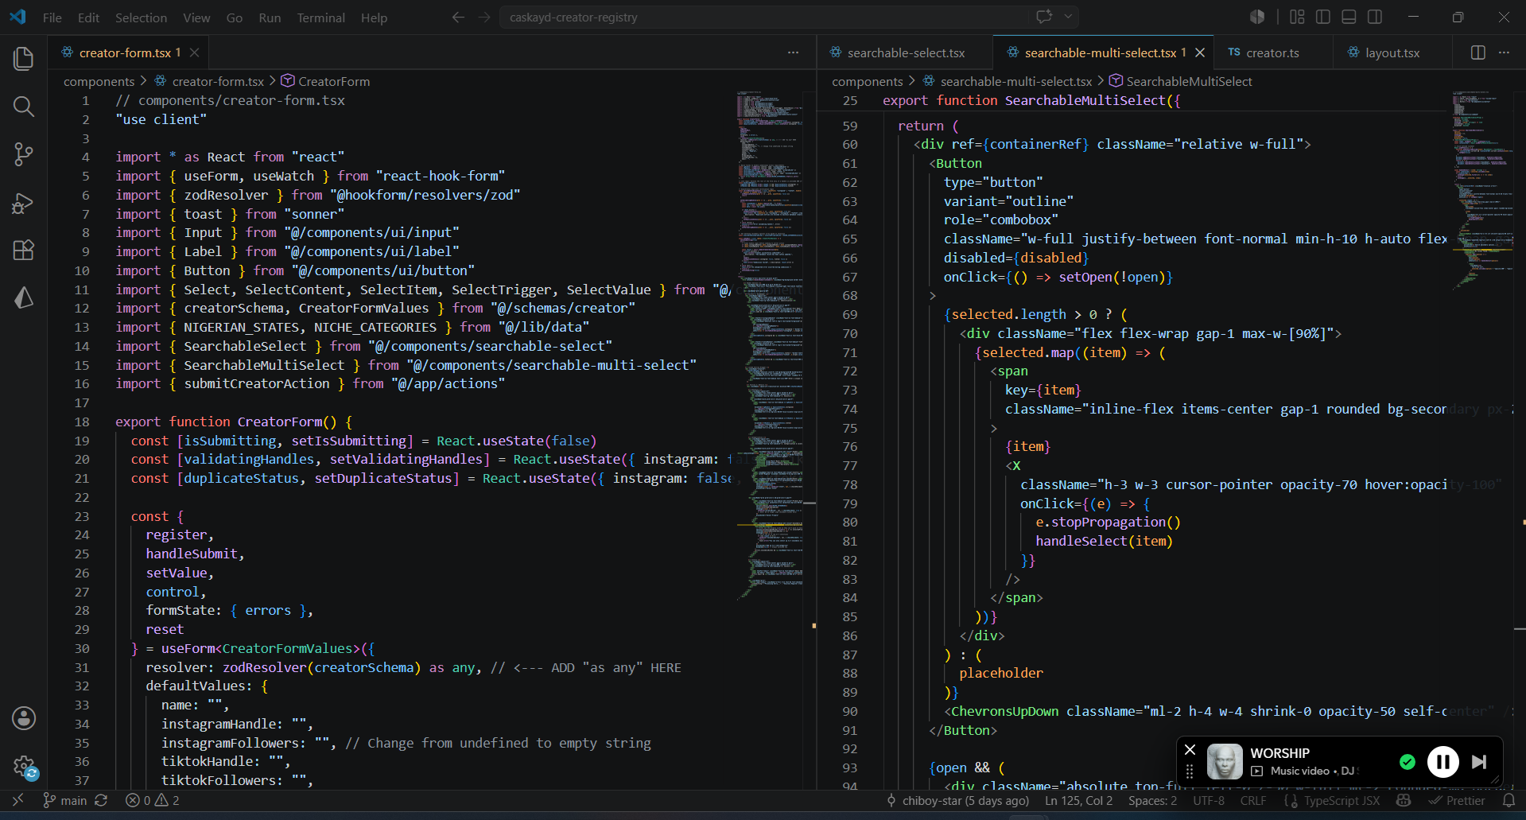Open the Terminal menu
The width and height of the screenshot is (1526, 820).
320,17
